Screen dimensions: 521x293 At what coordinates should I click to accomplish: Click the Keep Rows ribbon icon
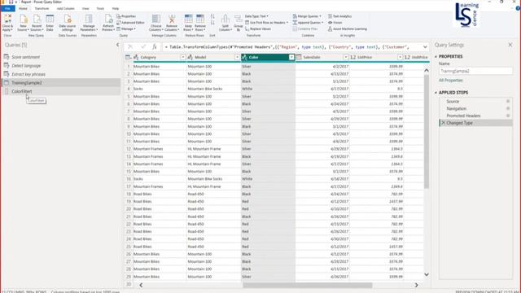[x=188, y=23]
